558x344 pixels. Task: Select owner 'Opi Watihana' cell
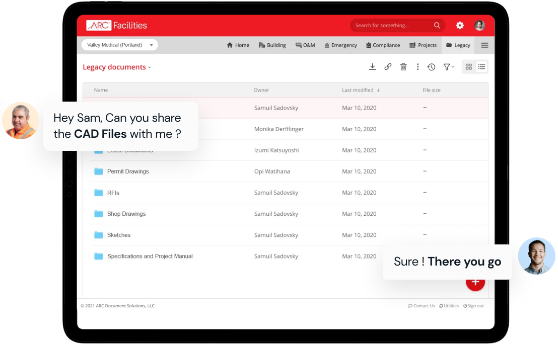(x=272, y=171)
